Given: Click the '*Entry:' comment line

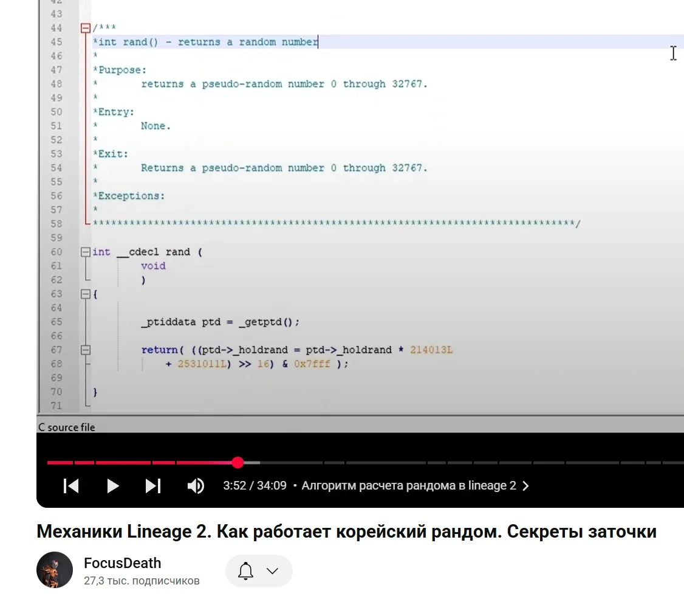Looking at the screenshot, I should point(114,112).
